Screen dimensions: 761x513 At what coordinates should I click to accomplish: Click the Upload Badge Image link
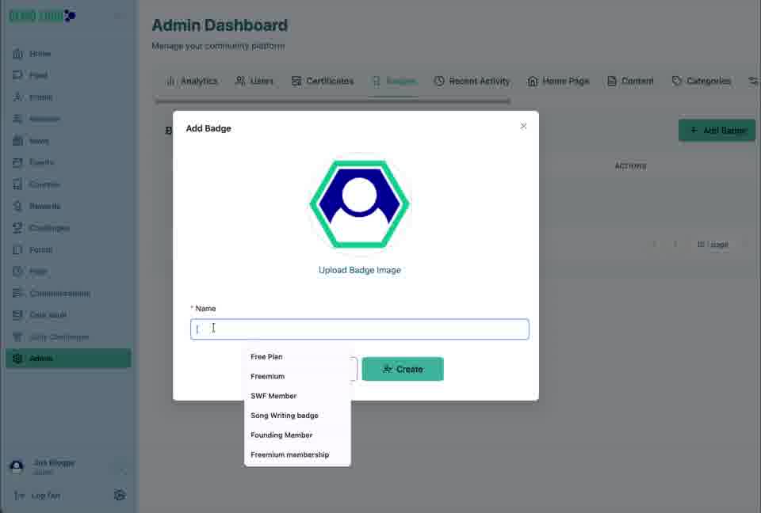pyautogui.click(x=360, y=270)
